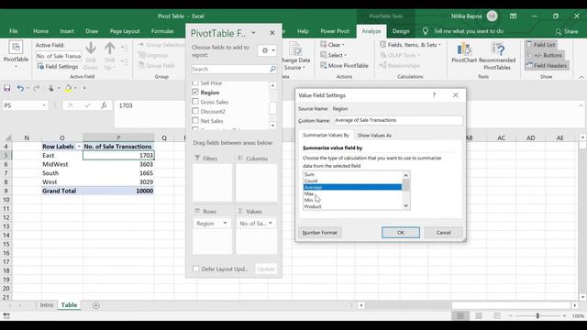Click the zoom in plus icon
The image size is (587, 330).
[565, 315]
